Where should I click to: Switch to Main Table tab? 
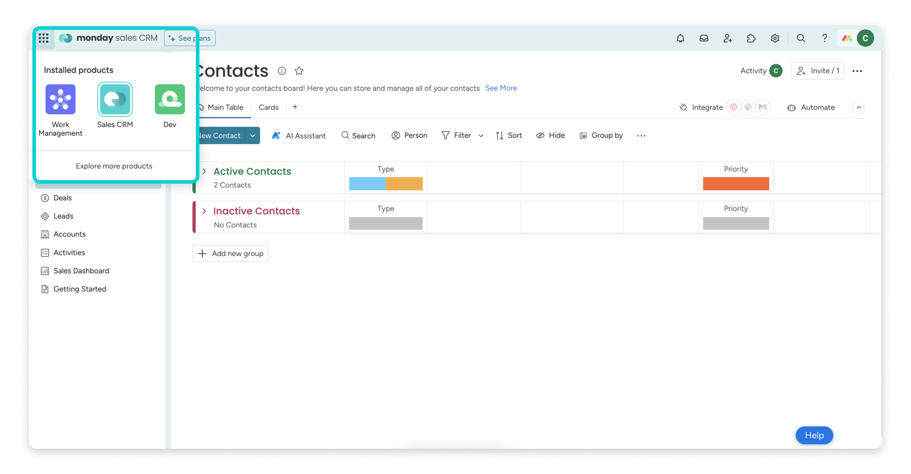pyautogui.click(x=222, y=107)
